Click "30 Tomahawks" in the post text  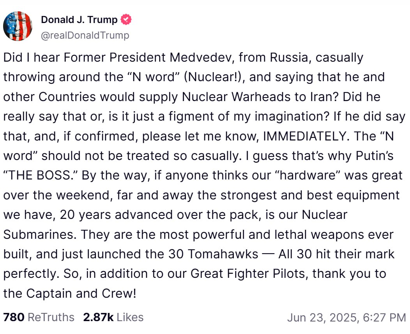pos(213,254)
